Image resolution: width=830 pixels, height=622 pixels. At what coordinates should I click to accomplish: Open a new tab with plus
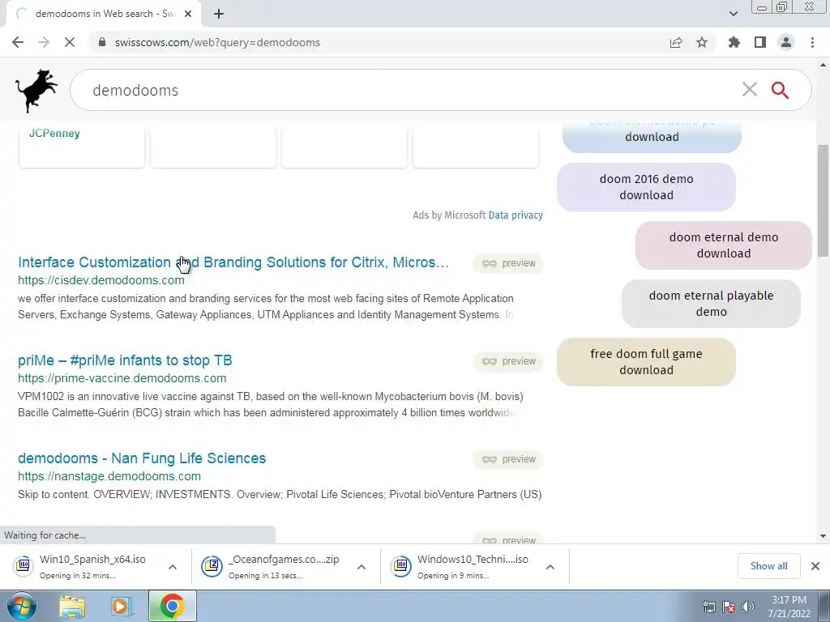click(x=219, y=14)
